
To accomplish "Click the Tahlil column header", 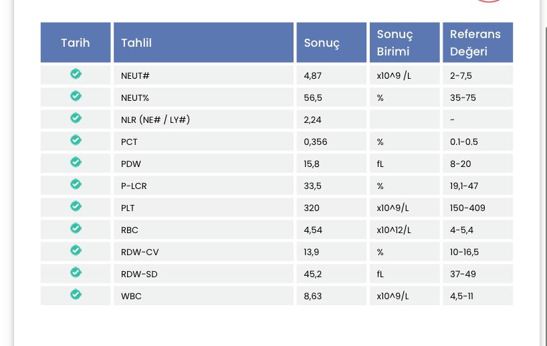I will (x=203, y=43).
